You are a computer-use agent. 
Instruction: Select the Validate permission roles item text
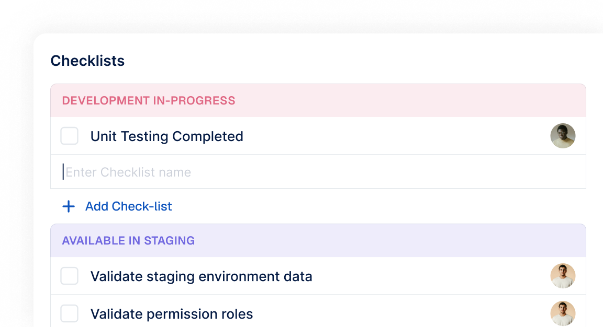172,314
